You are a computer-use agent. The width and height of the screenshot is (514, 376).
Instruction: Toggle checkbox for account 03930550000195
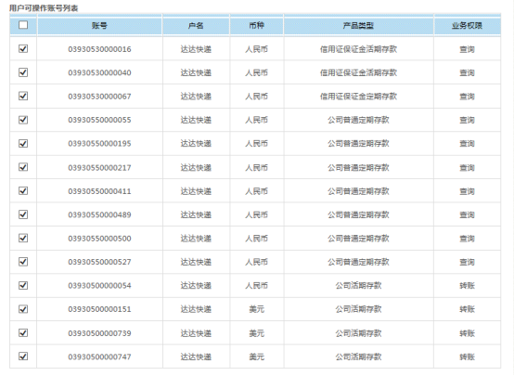click(x=23, y=143)
